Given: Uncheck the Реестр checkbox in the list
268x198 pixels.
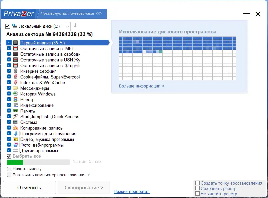Looking at the screenshot, I should click(x=9, y=99).
